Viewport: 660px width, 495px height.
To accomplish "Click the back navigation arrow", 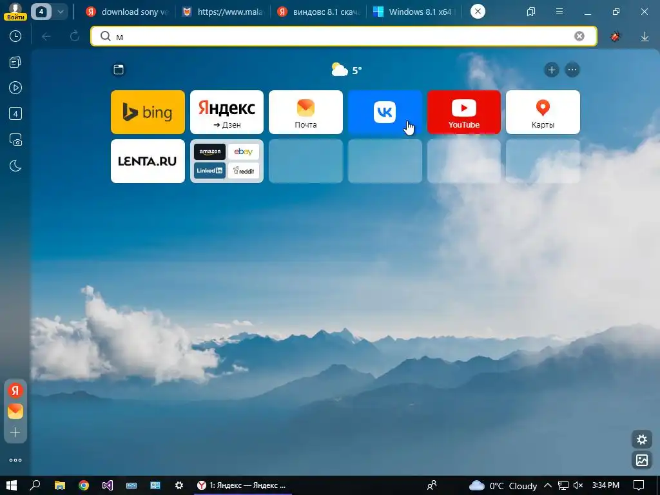I will (x=46, y=37).
